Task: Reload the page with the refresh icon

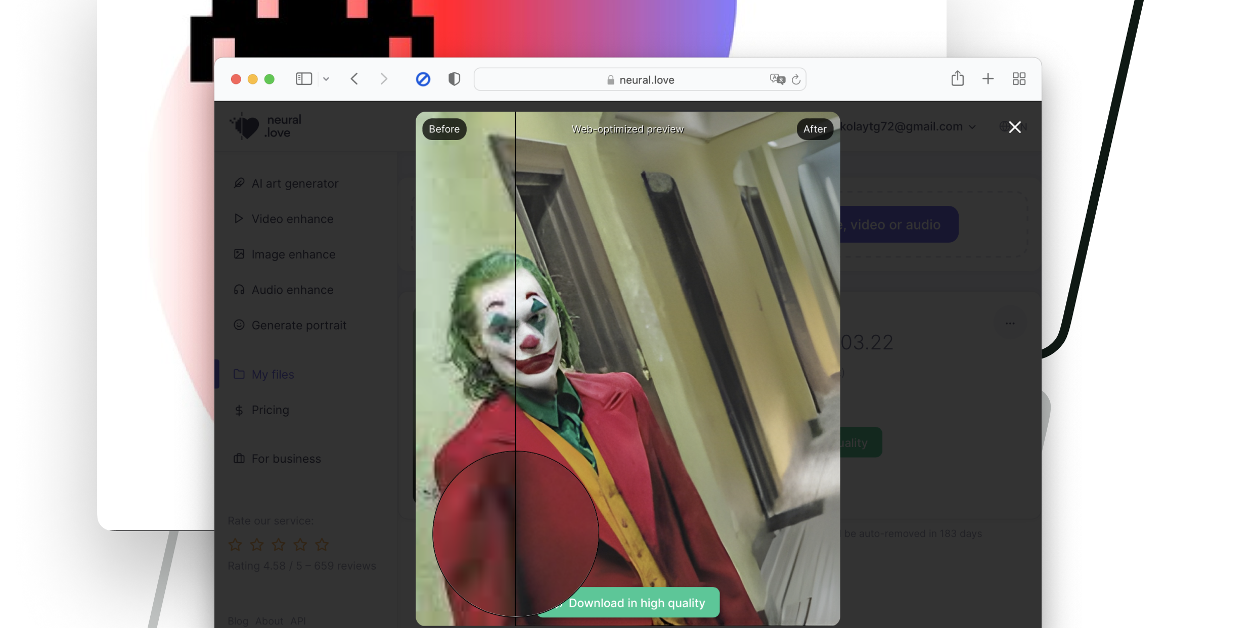Action: coord(796,79)
